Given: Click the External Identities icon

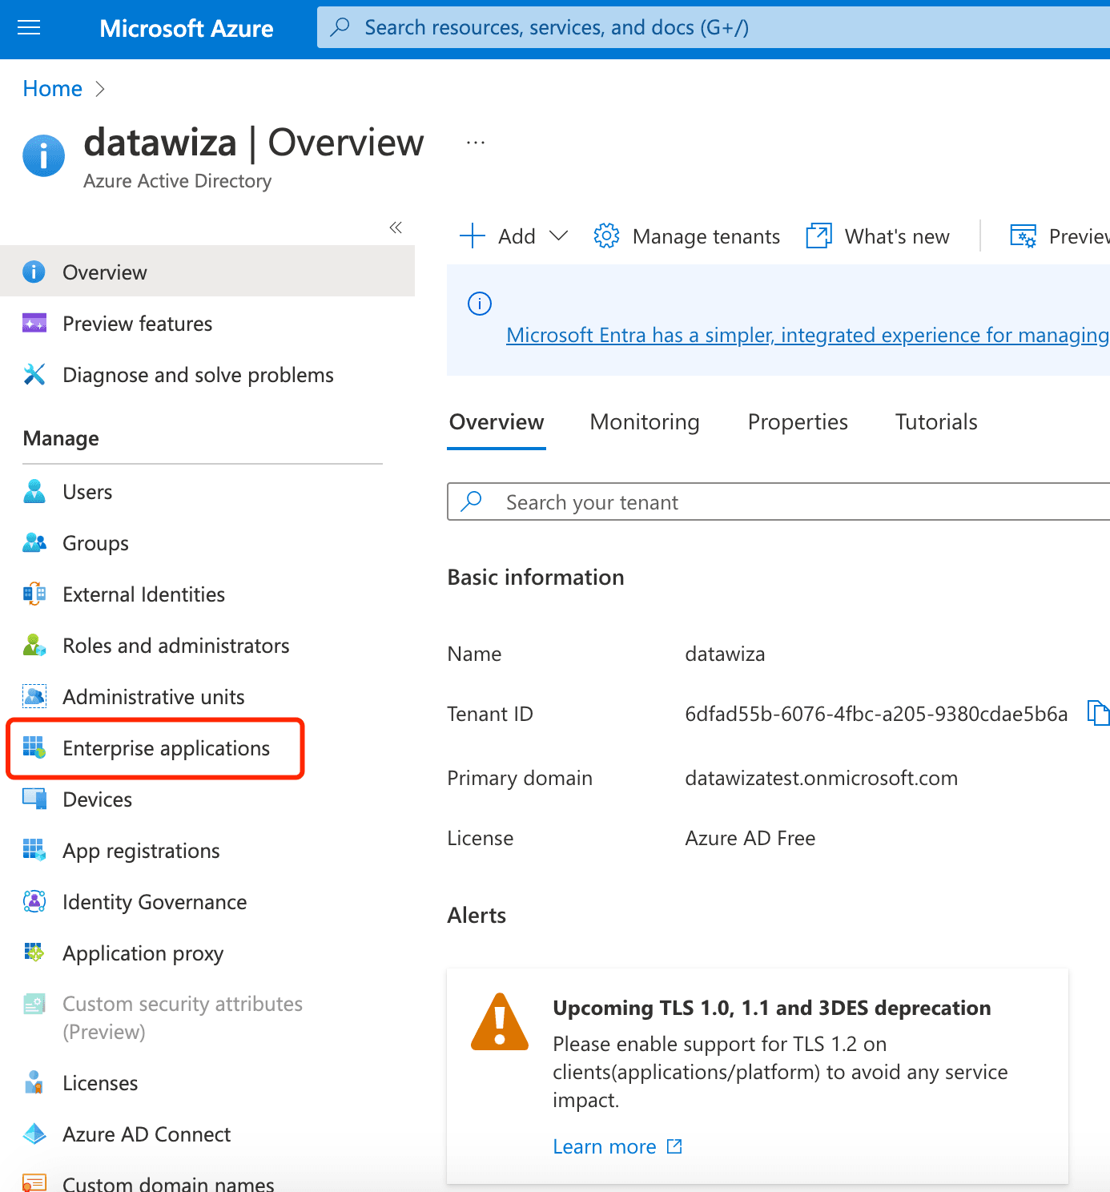Looking at the screenshot, I should [34, 594].
